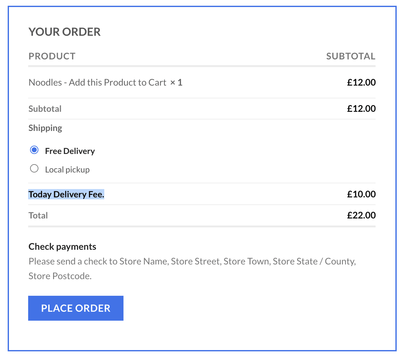Click the Total row label
This screenshot has width=405, height=359.
[38, 215]
